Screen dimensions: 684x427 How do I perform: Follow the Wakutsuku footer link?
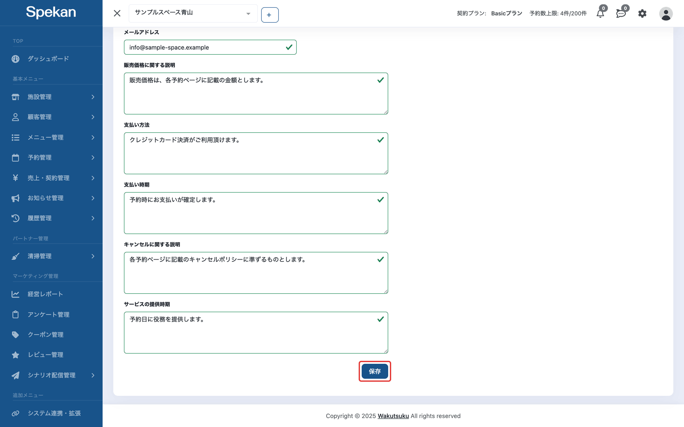coord(393,416)
